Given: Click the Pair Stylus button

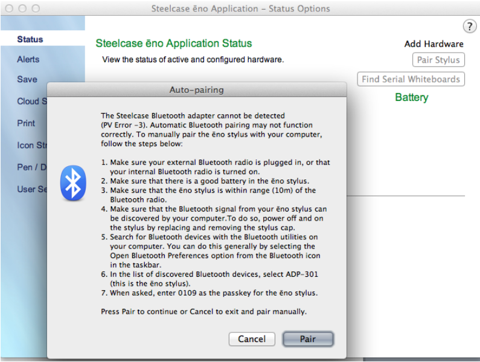Looking at the screenshot, I should 438,60.
